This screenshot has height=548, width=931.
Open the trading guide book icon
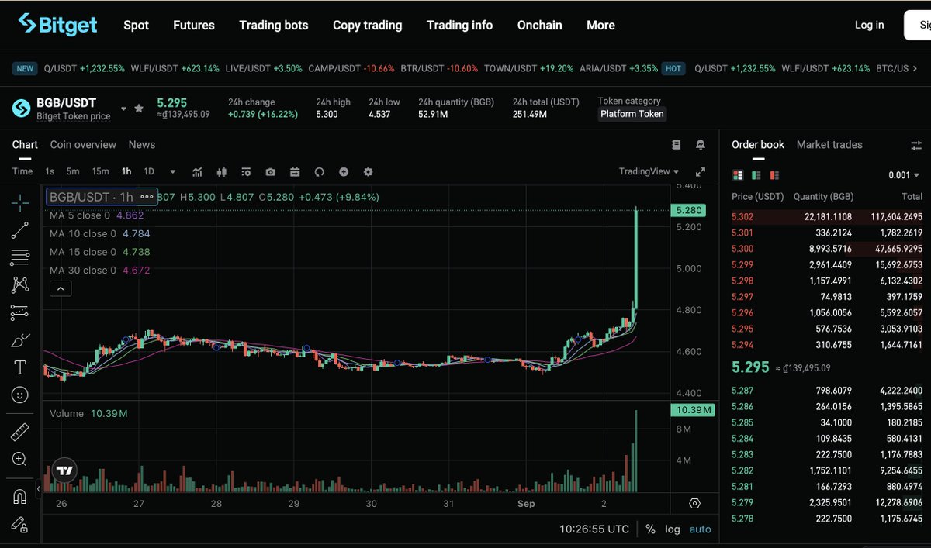(676, 145)
